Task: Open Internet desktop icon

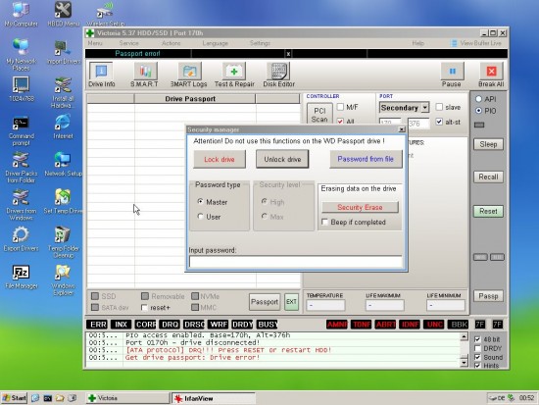Action: point(63,127)
